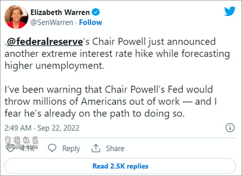Click the paragraph starting "I've been warning"
This screenshot has height=176, width=242.
(111, 102)
